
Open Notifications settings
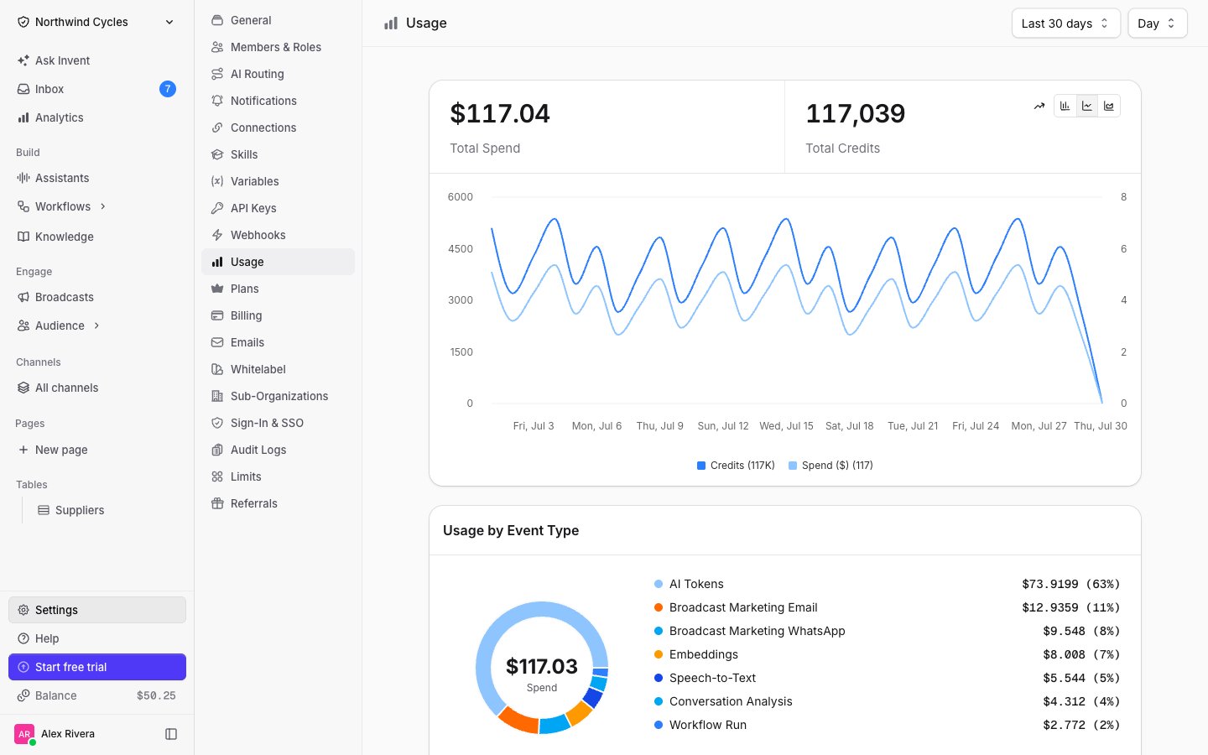(x=278, y=101)
